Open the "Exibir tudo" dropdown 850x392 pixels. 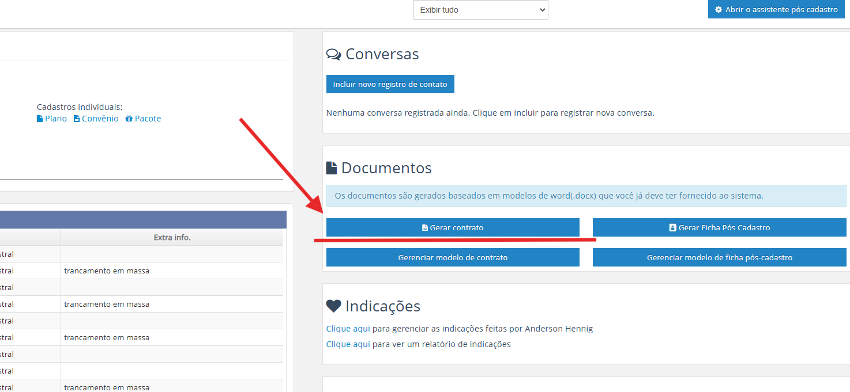click(x=480, y=10)
